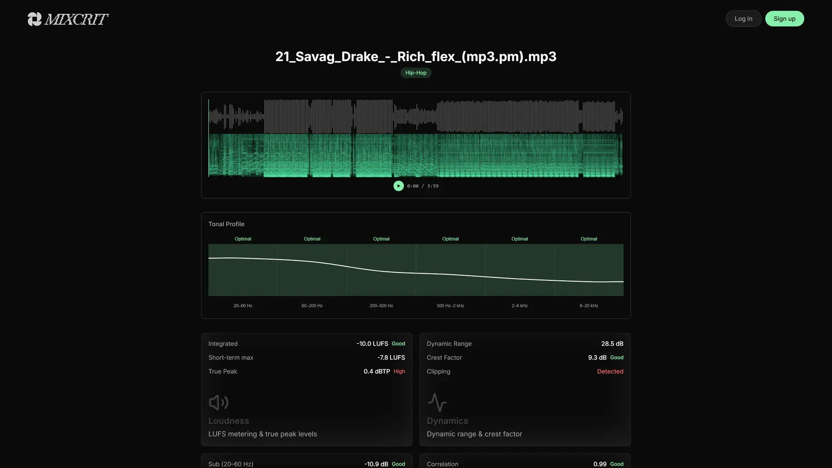Click the Dynamics card title

coord(447,421)
